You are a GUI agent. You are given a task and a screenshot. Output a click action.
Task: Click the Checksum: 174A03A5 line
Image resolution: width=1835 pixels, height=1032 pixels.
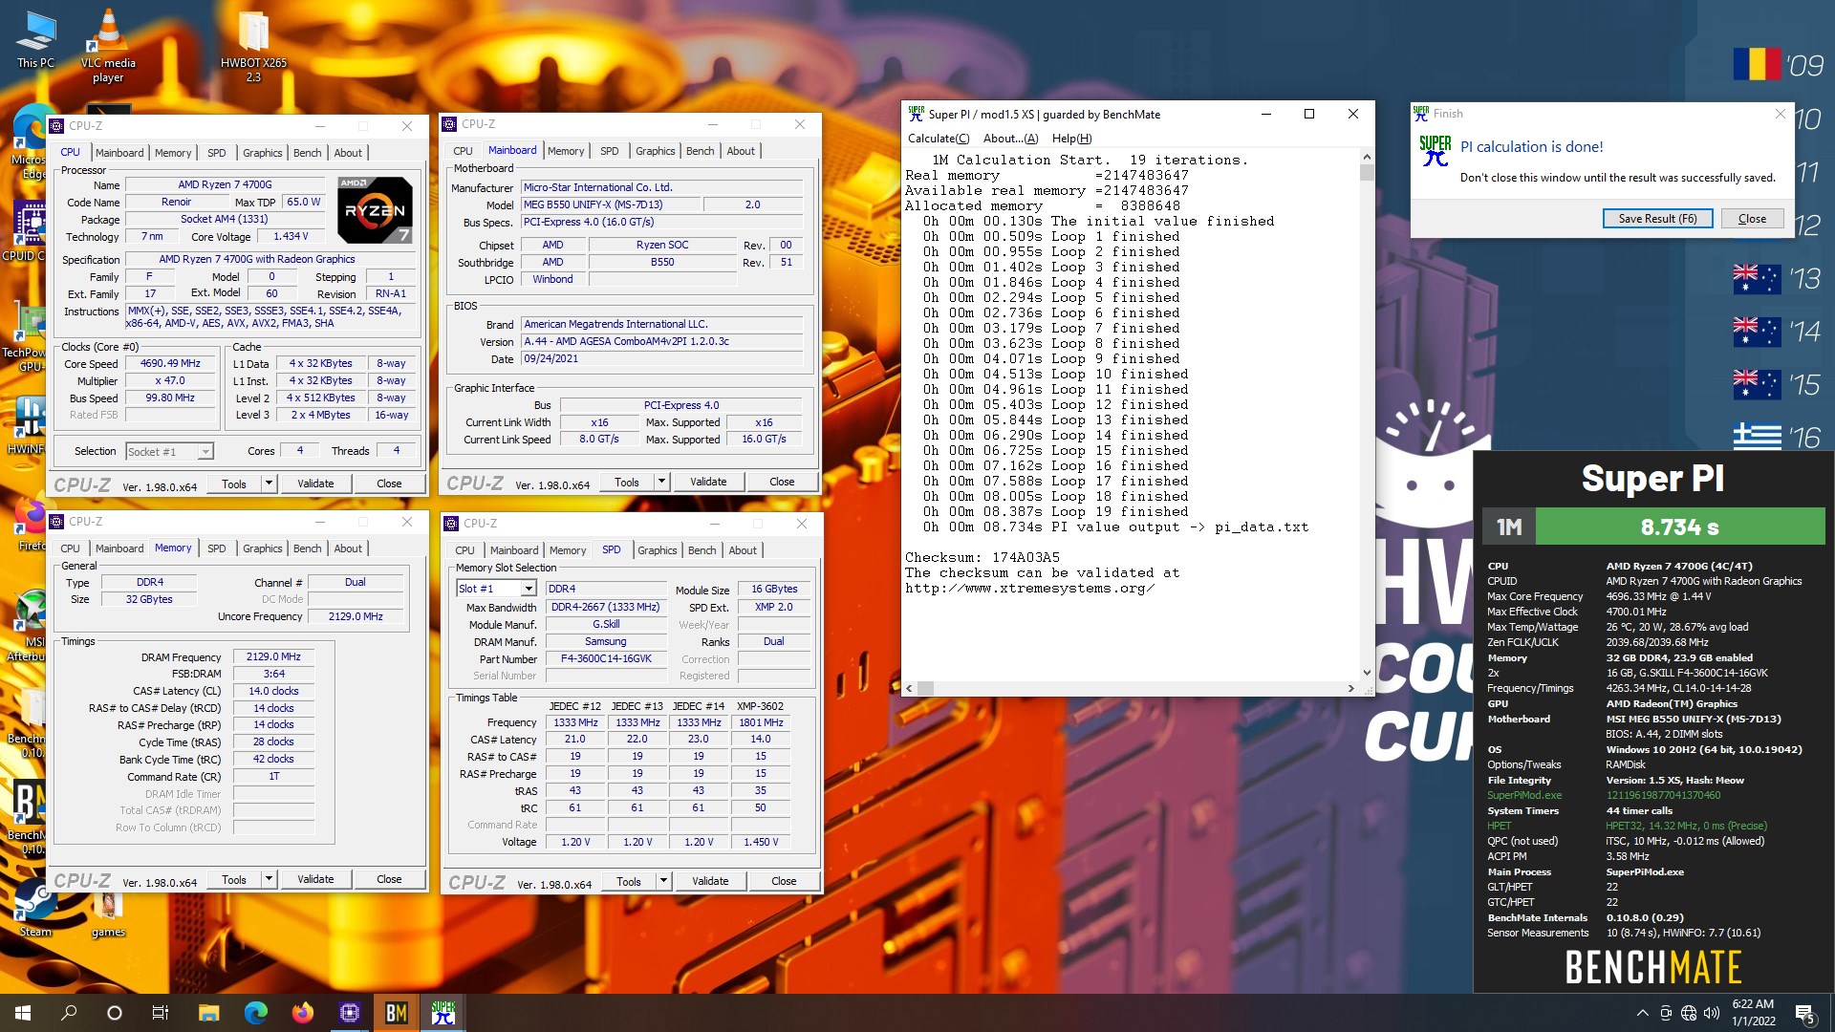[x=982, y=557]
